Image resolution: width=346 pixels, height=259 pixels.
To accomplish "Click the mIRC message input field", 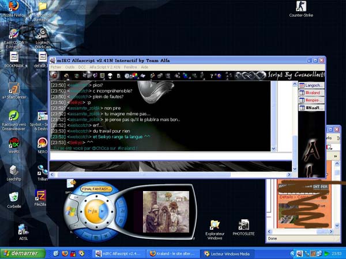I will coord(171,156).
